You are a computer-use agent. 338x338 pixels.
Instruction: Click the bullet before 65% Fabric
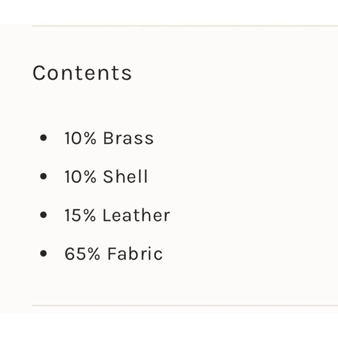(43, 254)
